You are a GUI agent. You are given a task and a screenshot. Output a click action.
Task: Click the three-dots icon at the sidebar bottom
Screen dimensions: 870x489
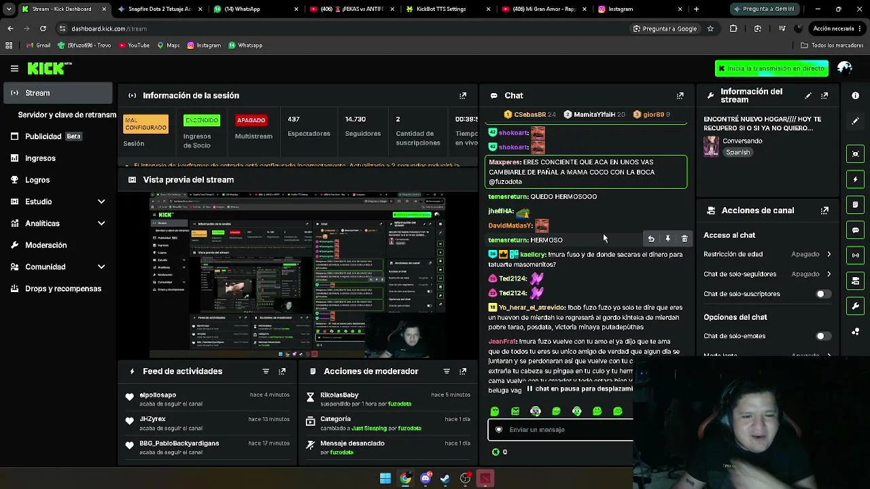tap(856, 331)
